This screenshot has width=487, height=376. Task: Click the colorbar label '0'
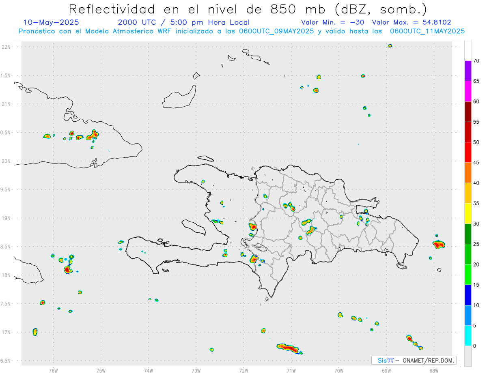(474, 346)
